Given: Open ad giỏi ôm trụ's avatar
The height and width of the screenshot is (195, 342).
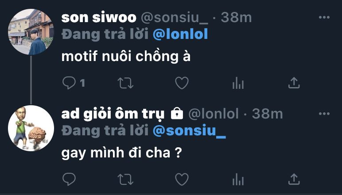Looking at the screenshot, I should 31,128.
